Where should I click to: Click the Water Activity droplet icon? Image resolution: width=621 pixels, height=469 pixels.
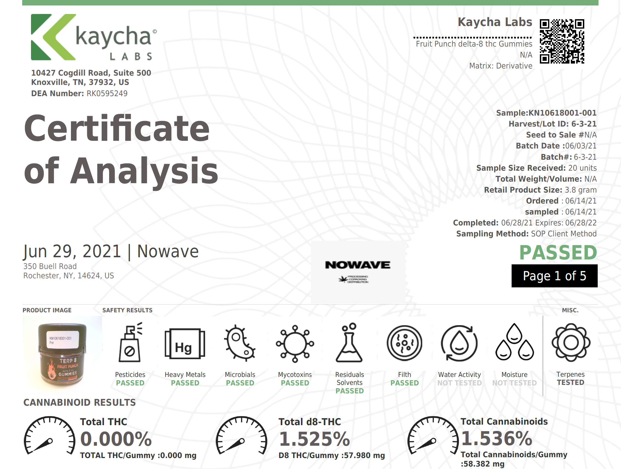(459, 343)
